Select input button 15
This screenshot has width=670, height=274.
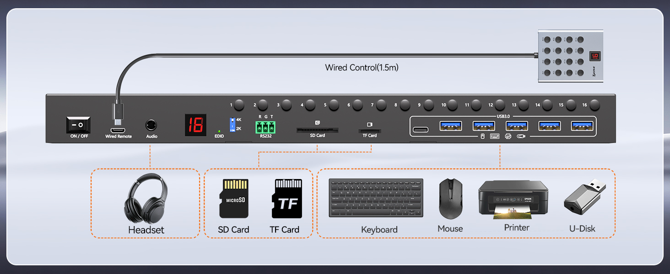point(571,105)
